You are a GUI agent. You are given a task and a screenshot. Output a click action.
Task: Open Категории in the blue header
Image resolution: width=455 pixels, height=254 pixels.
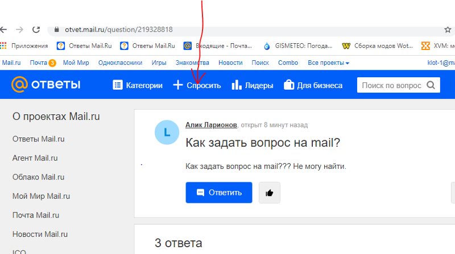(x=138, y=85)
